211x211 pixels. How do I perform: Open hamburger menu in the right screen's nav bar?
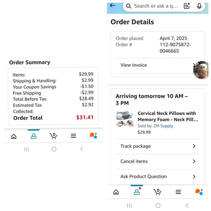(x=178, y=192)
